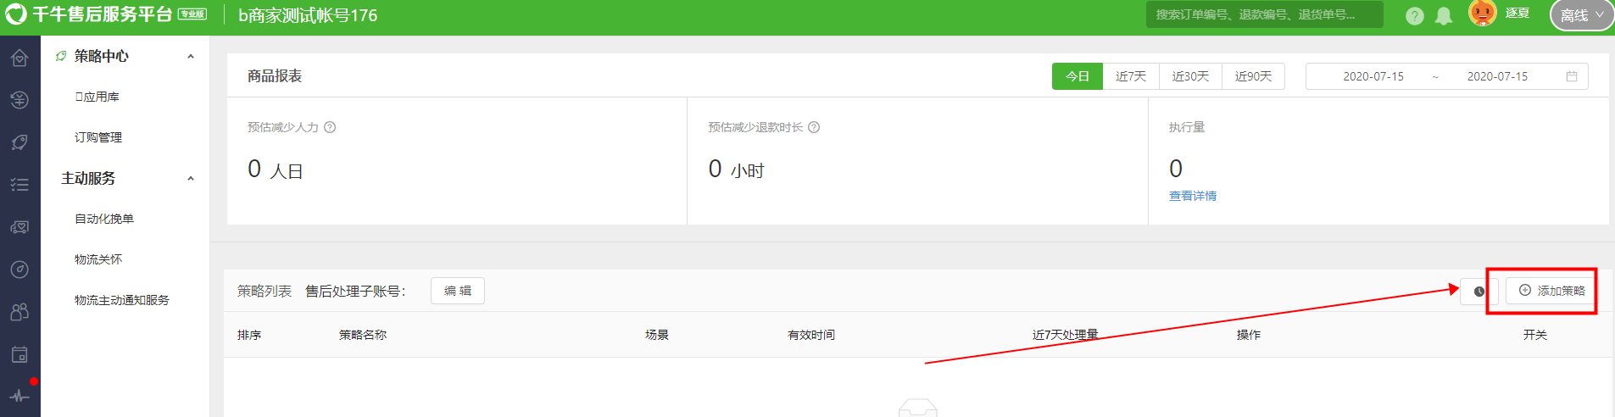This screenshot has width=1615, height=417.
Task: Click the 添加策略 button
Action: pos(1551,291)
